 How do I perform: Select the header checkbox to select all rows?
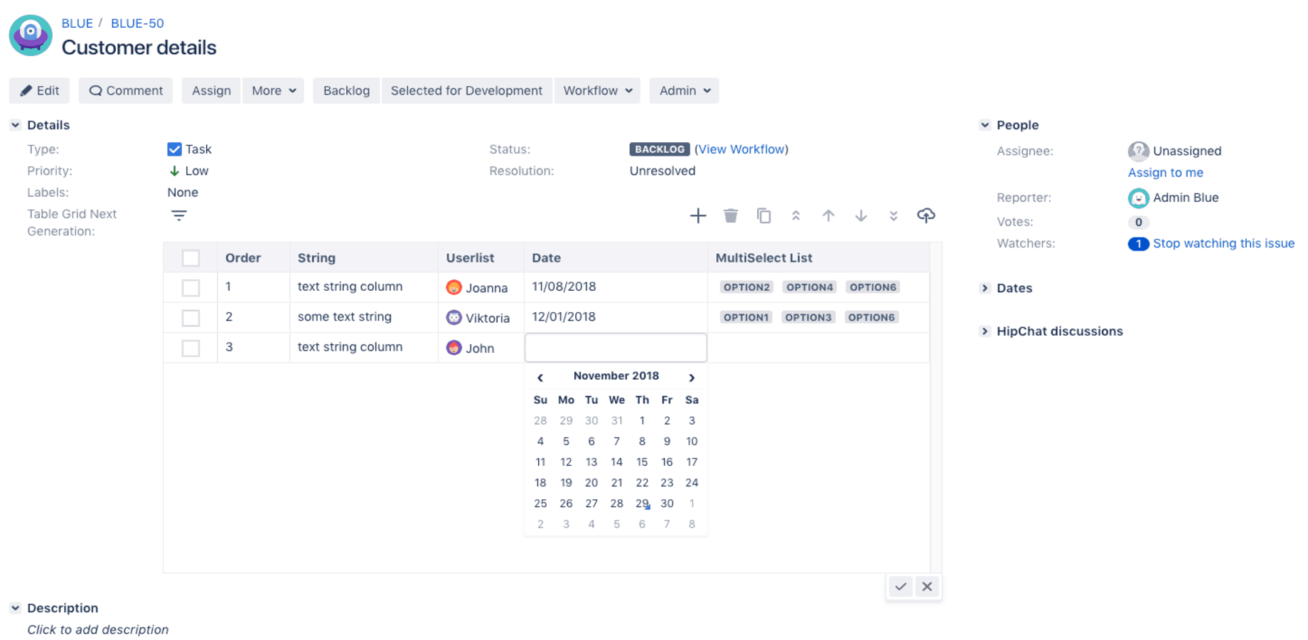pyautogui.click(x=191, y=257)
